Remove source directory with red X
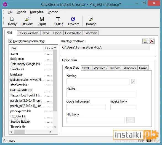 click(152, 41)
